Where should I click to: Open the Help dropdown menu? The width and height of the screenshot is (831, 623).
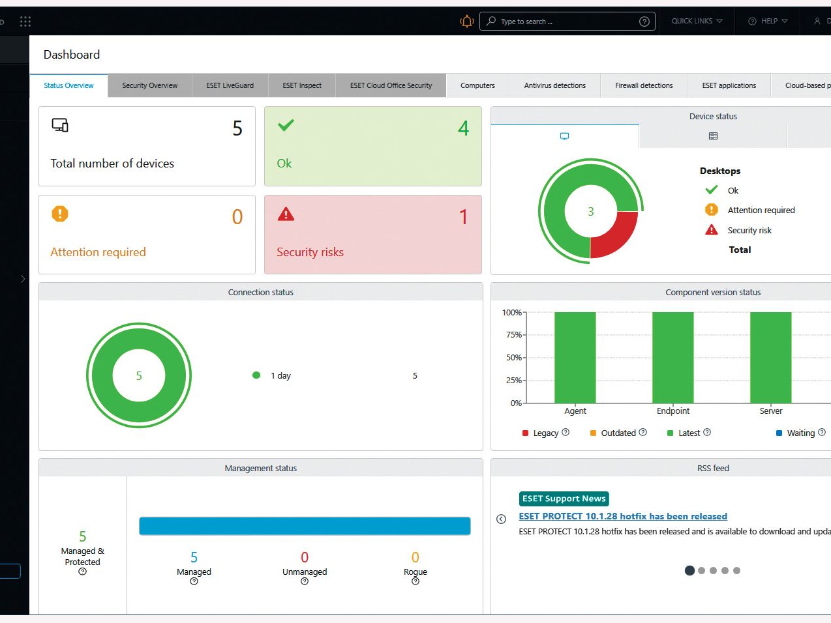coord(768,22)
